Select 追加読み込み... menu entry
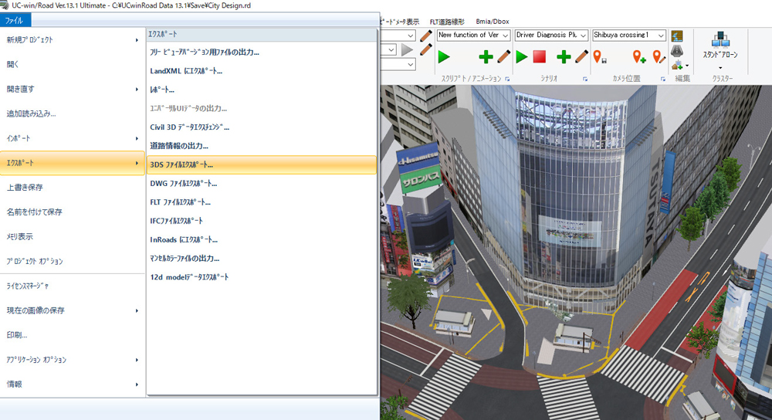 tap(73, 113)
